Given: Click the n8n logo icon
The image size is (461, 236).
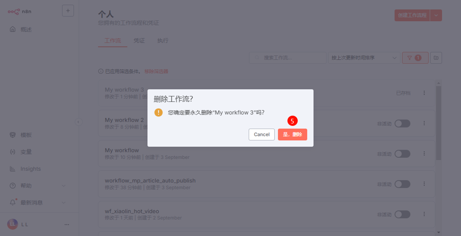Looking at the screenshot, I should click(x=14, y=11).
